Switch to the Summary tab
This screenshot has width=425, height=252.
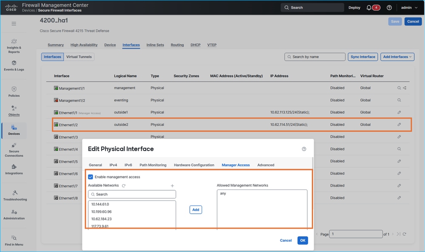click(x=56, y=45)
